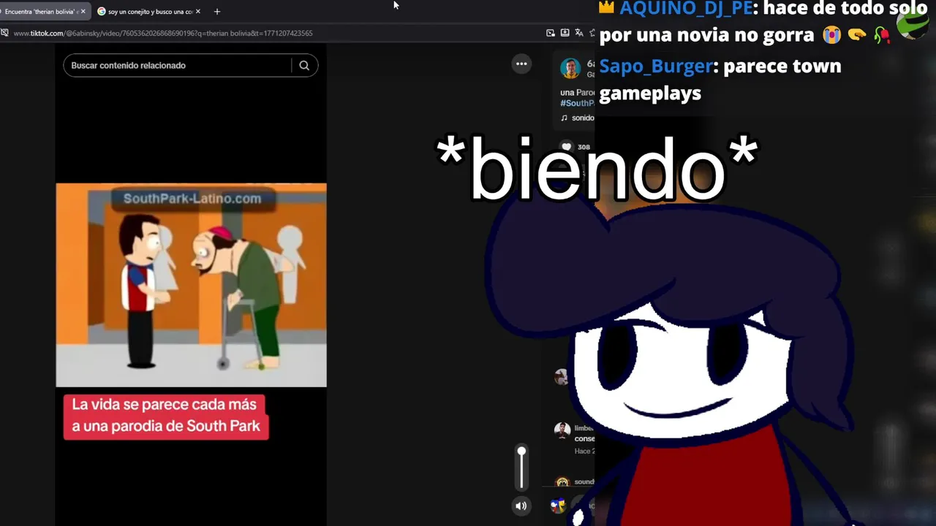Viewport: 936px width, 526px height.
Task: Click the media/video capture icon in address bar
Action: coord(551,33)
